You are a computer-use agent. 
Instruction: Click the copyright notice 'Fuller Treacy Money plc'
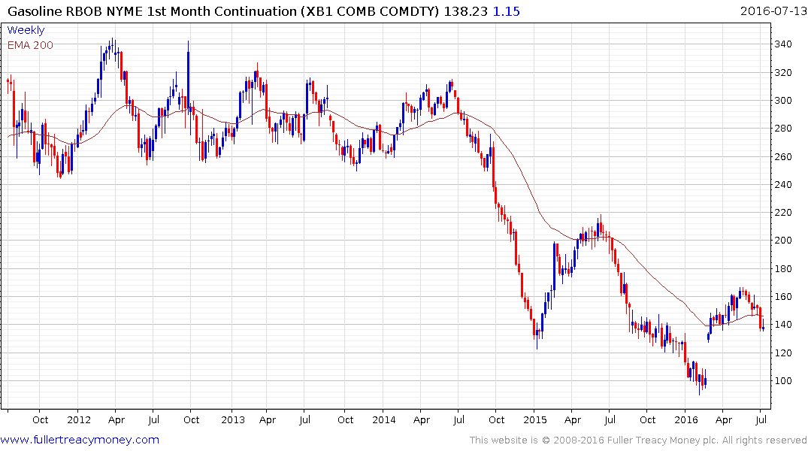click(663, 440)
